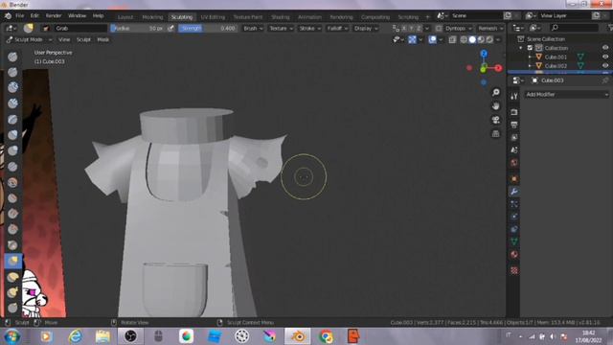Click the Blender logo menu icon

click(x=8, y=16)
